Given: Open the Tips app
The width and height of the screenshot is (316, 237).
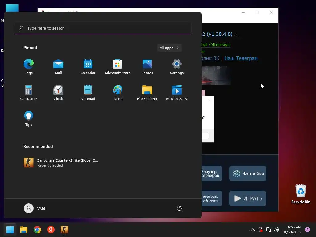Looking at the screenshot, I should coord(29,119).
